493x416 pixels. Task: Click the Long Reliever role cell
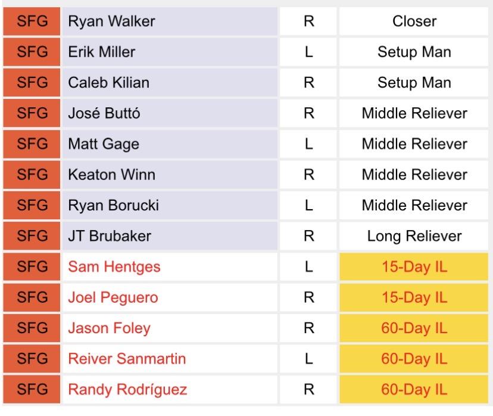pos(414,237)
